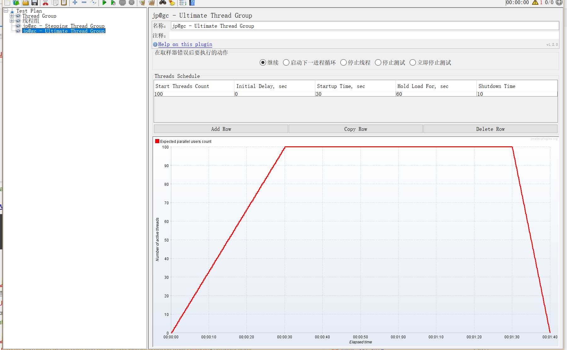Click Start no pauses icon

click(x=113, y=3)
